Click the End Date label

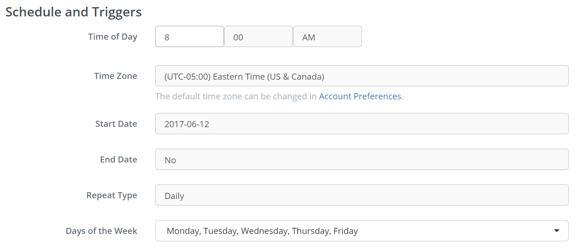coord(118,160)
